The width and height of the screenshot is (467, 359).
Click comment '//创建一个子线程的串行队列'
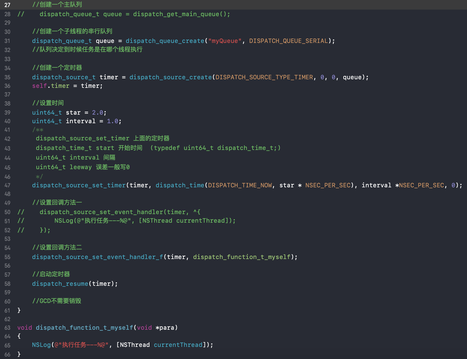[72, 31]
